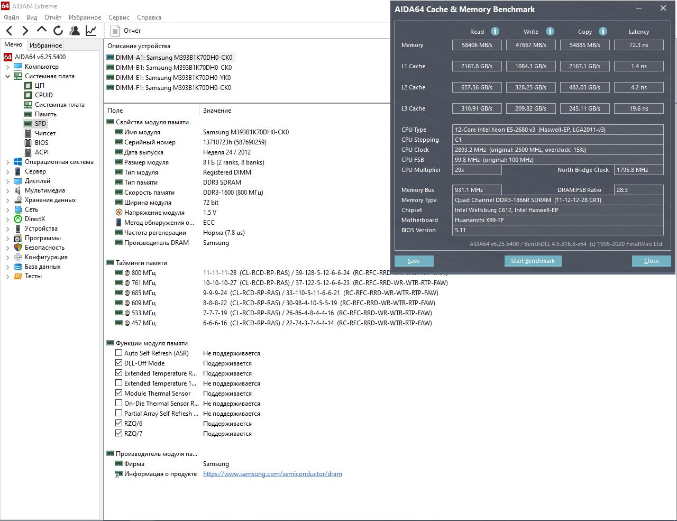Open the Файл menu
677x521 pixels.
point(12,17)
